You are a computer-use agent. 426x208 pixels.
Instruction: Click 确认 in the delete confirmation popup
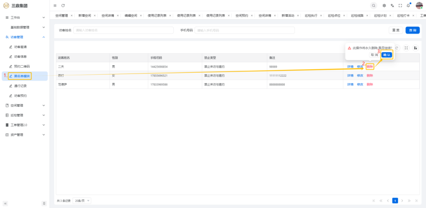[387, 55]
